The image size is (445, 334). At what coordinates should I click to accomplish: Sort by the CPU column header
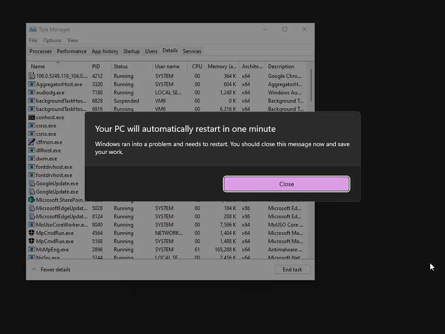tap(196, 67)
